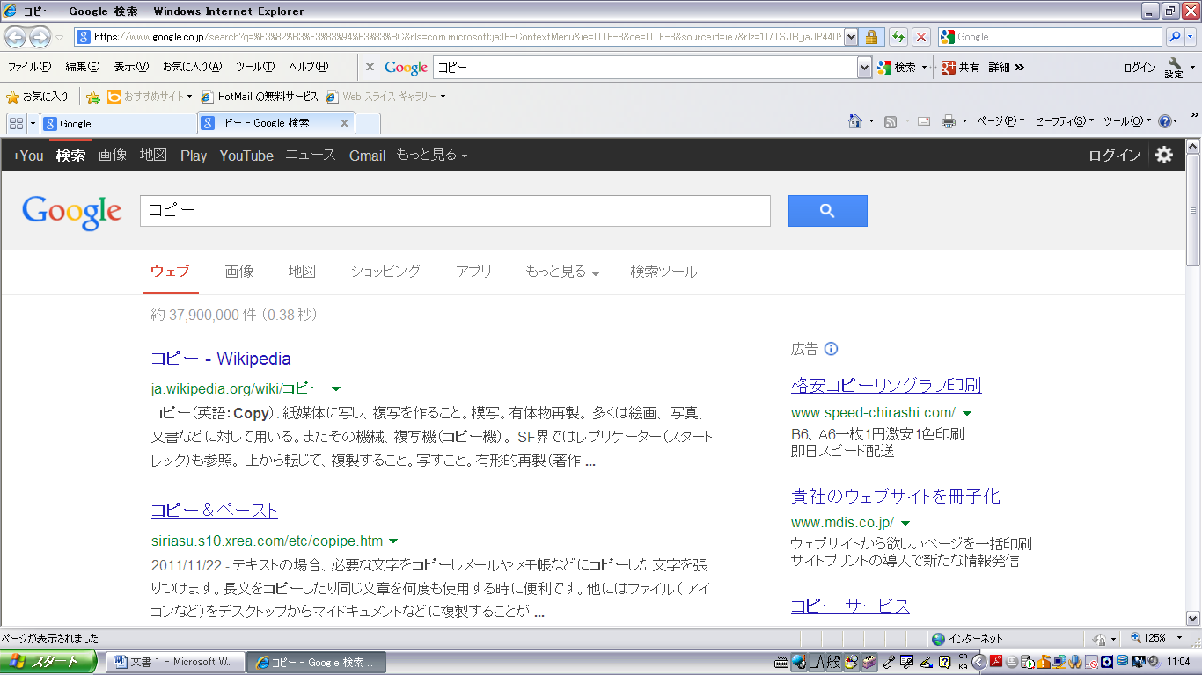Click the magnifier button in IE search box
1202x675 pixels.
(1175, 37)
